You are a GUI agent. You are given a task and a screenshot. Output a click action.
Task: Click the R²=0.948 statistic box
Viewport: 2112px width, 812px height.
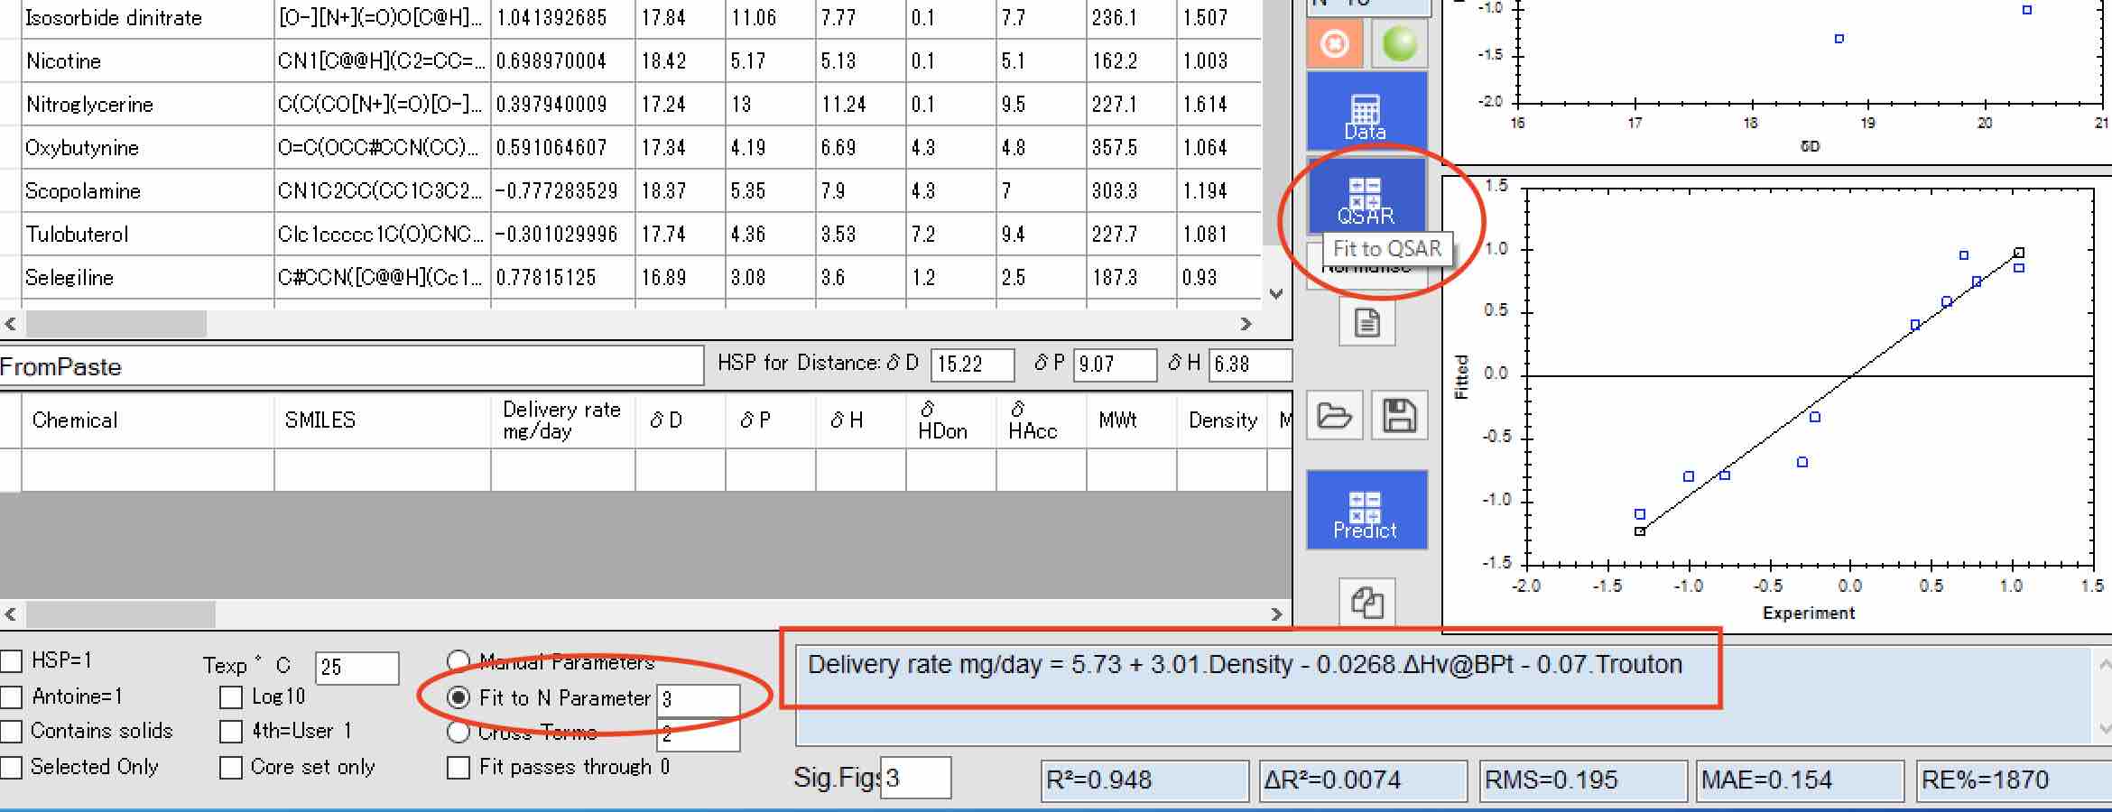(x=1144, y=780)
